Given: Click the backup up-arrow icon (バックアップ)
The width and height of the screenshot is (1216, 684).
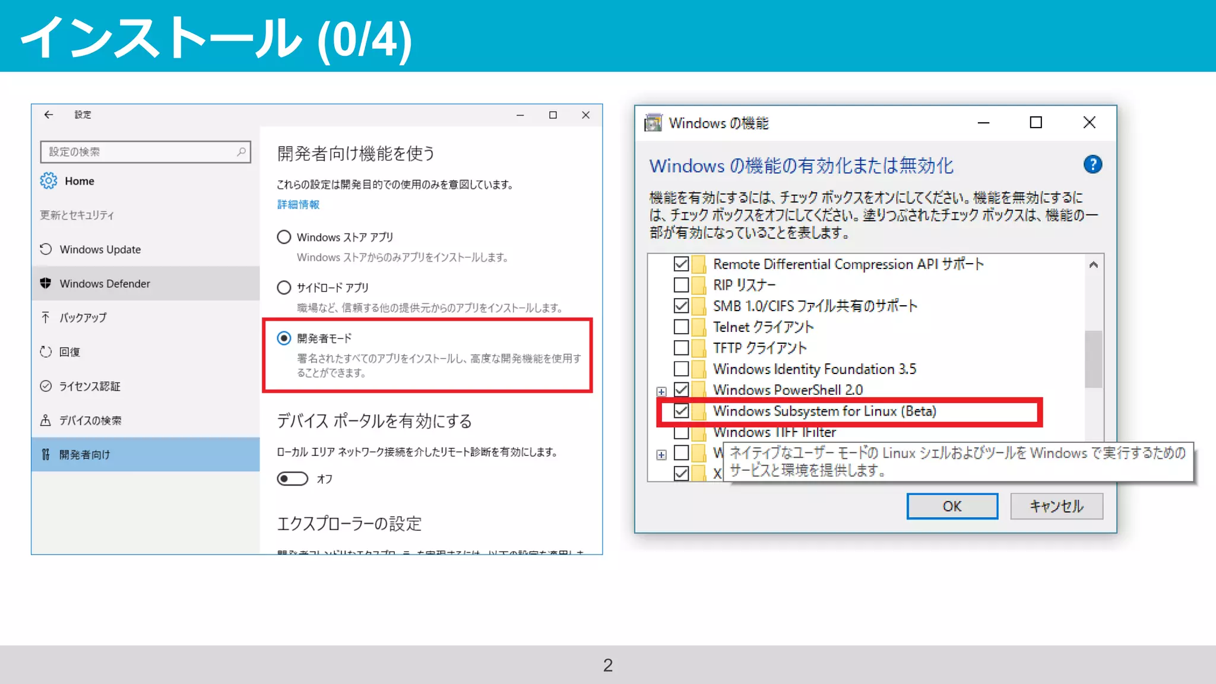Looking at the screenshot, I should pyautogui.click(x=46, y=318).
